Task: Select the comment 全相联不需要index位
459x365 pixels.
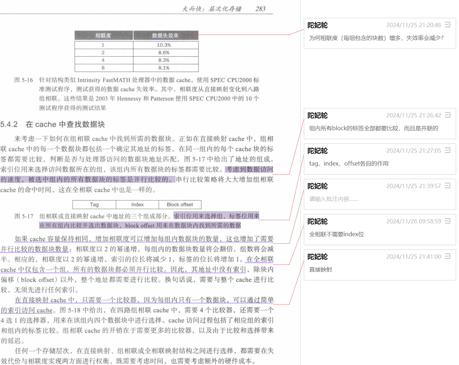Action: (336, 234)
